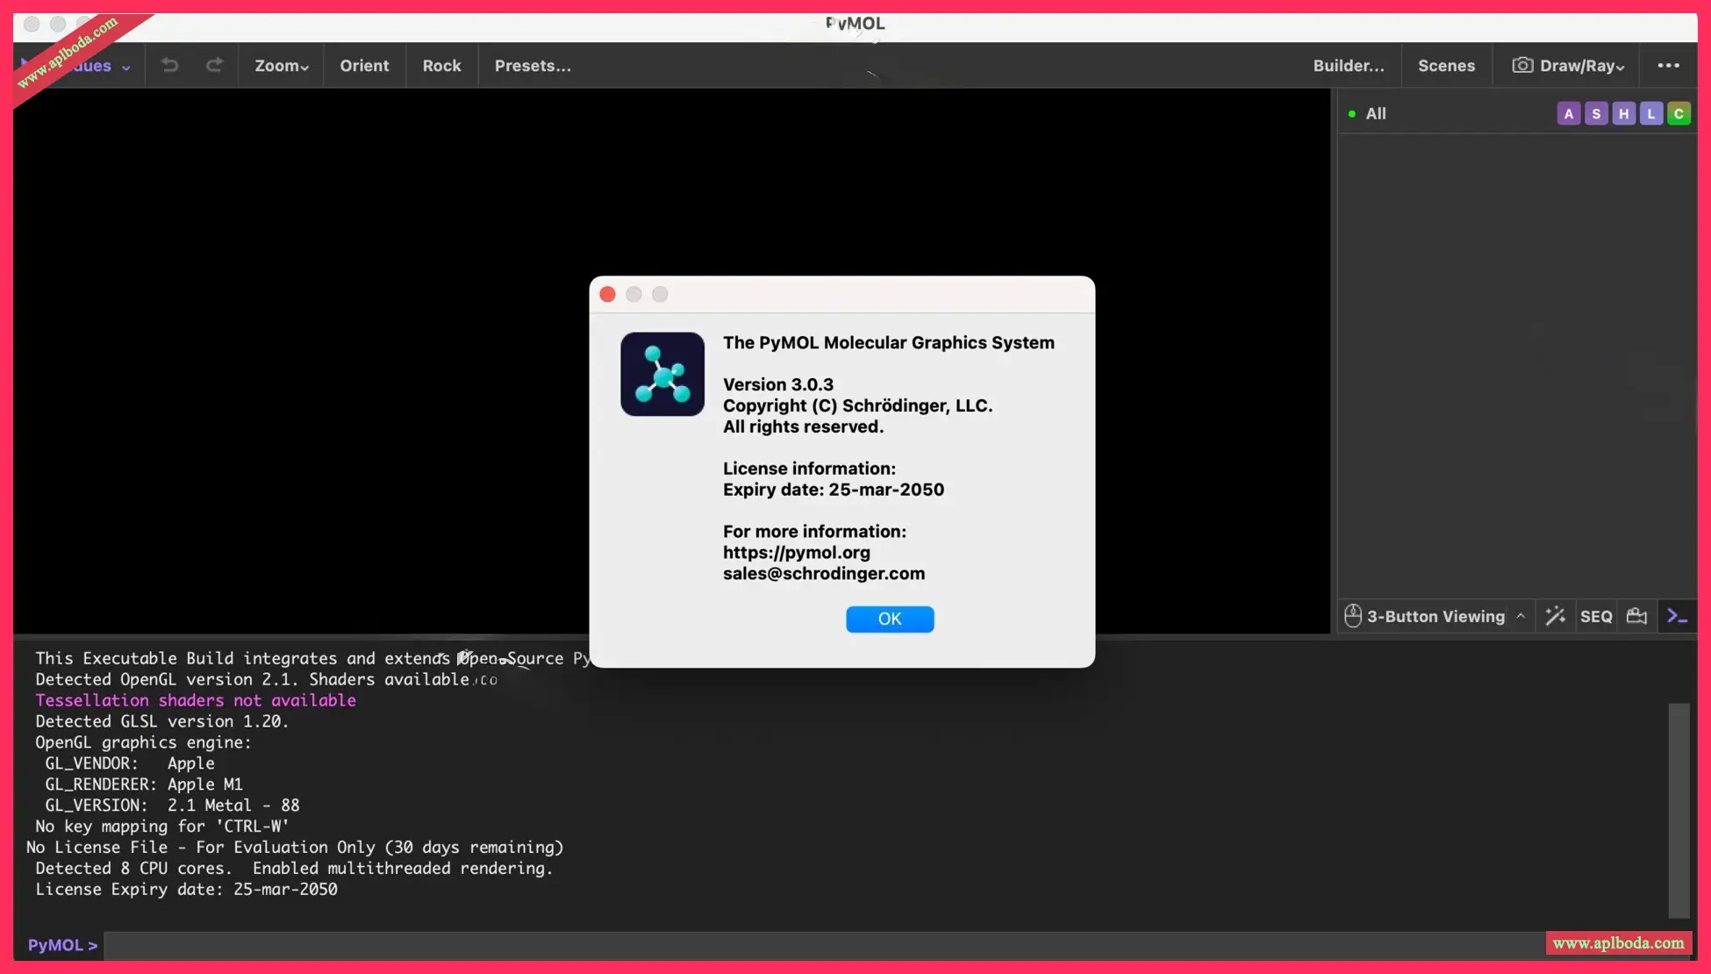
Task: Click the PyMOL command input field
Action: (823, 945)
